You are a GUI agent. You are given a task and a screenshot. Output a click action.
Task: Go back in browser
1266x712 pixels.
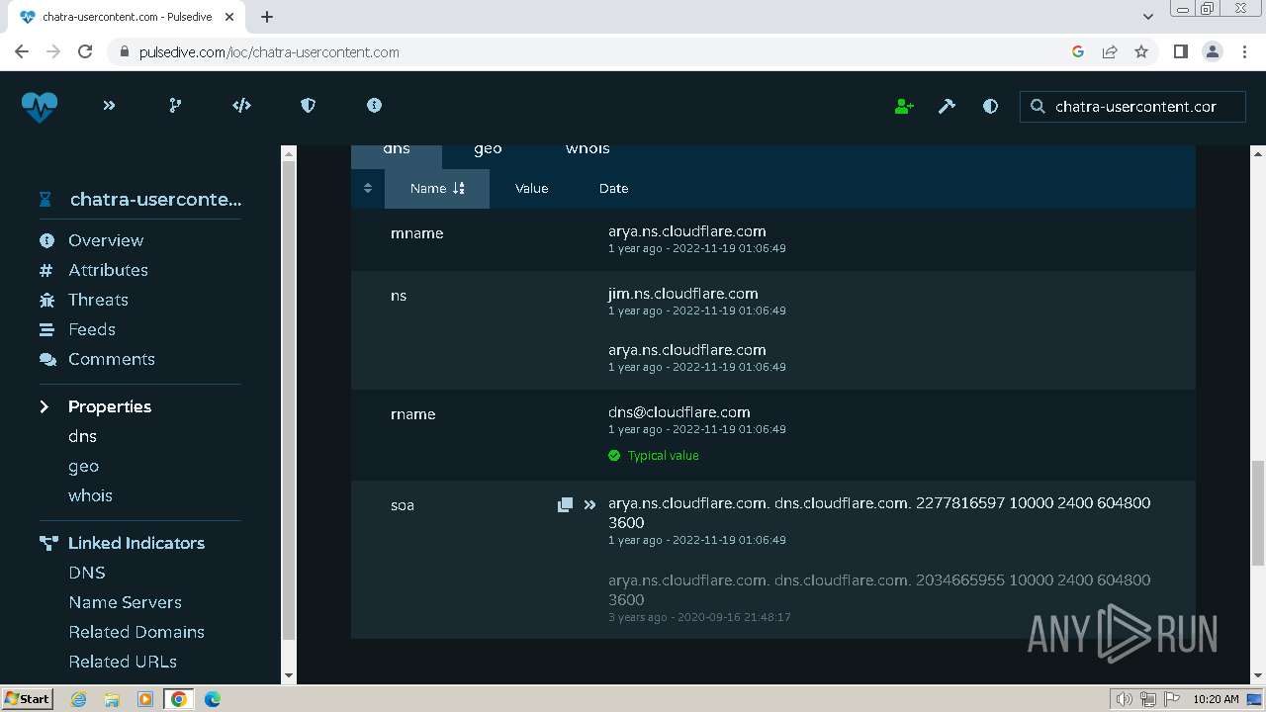(x=22, y=51)
